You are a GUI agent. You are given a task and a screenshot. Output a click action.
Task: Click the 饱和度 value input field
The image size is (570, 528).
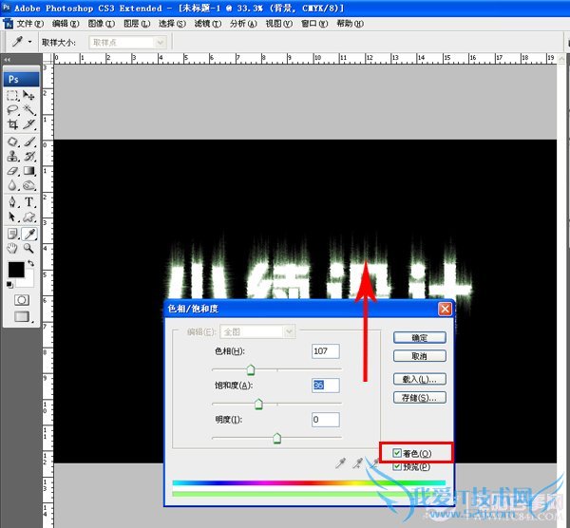point(326,386)
